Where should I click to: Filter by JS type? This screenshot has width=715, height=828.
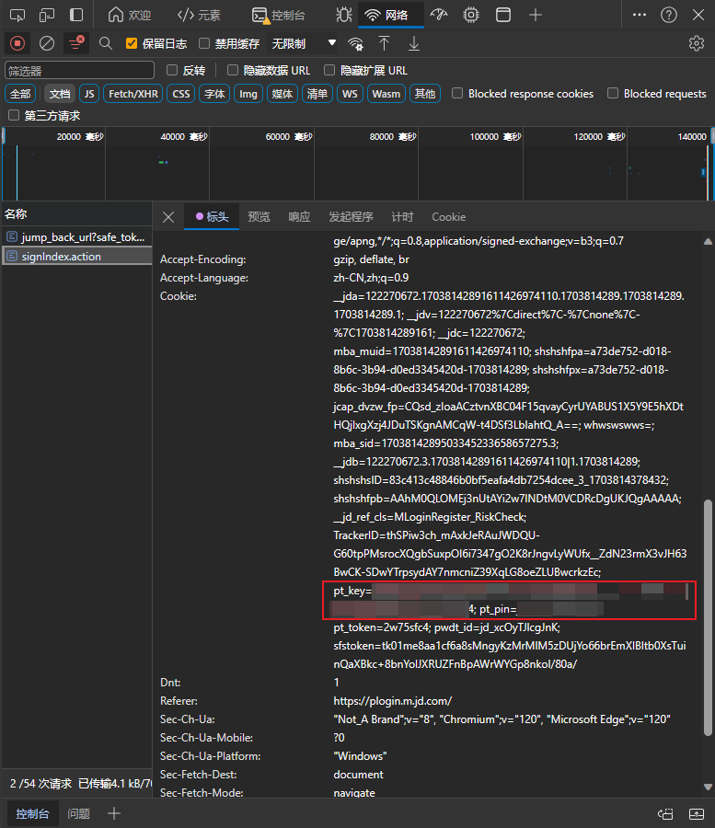coord(89,94)
